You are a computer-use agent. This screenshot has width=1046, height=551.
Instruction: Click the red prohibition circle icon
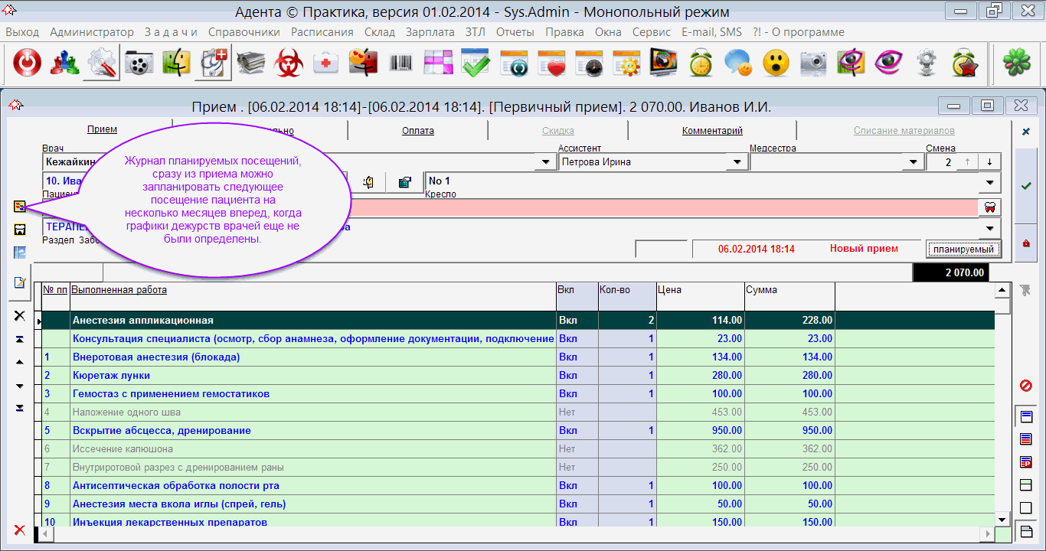point(1026,385)
